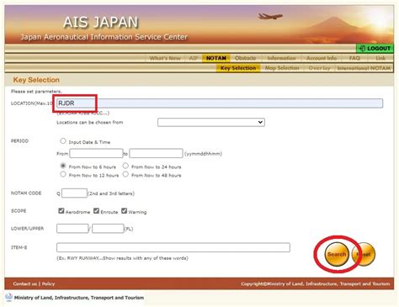Click the From date input field
This screenshot has width=399, height=307.
click(96, 153)
